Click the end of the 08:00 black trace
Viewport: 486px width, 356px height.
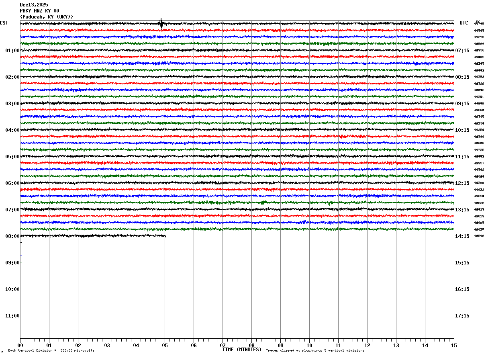[x=165, y=236]
